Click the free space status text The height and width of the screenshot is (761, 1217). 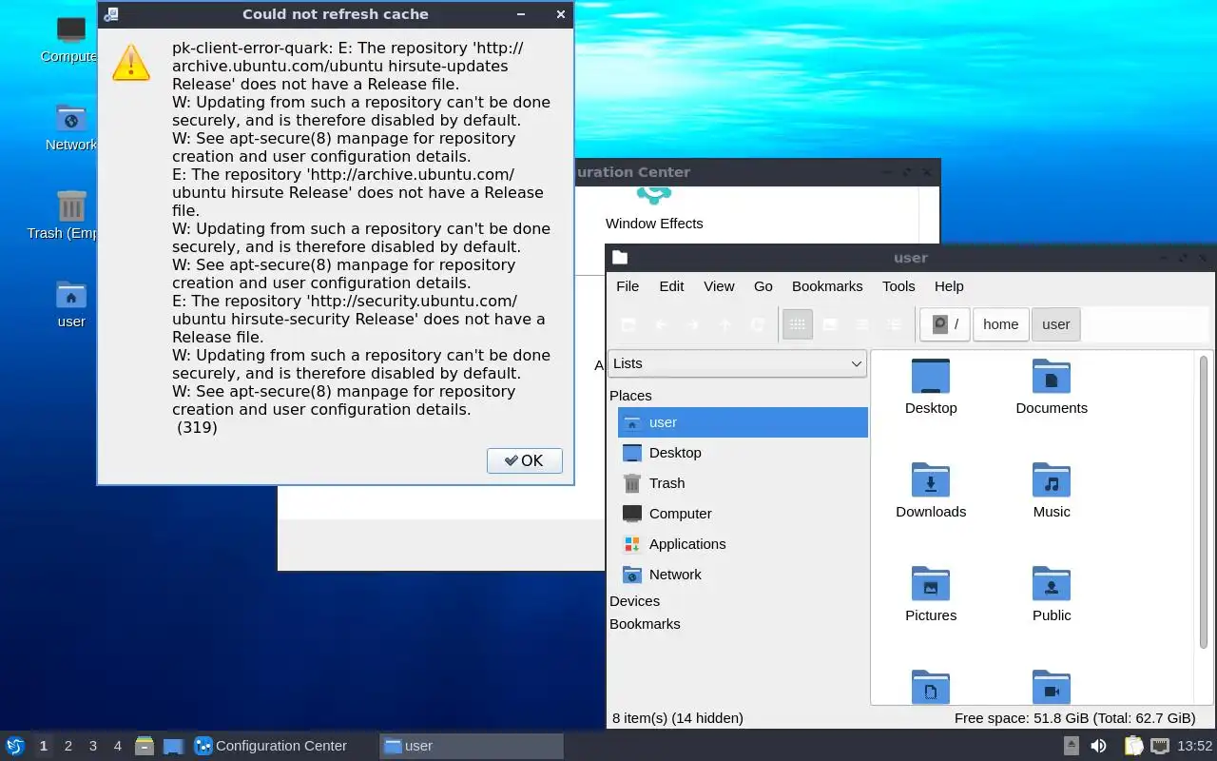point(1074,718)
